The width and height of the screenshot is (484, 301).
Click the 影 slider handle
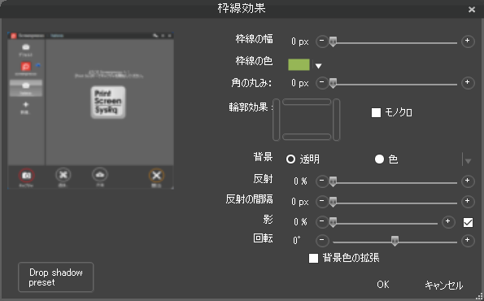pos(333,223)
